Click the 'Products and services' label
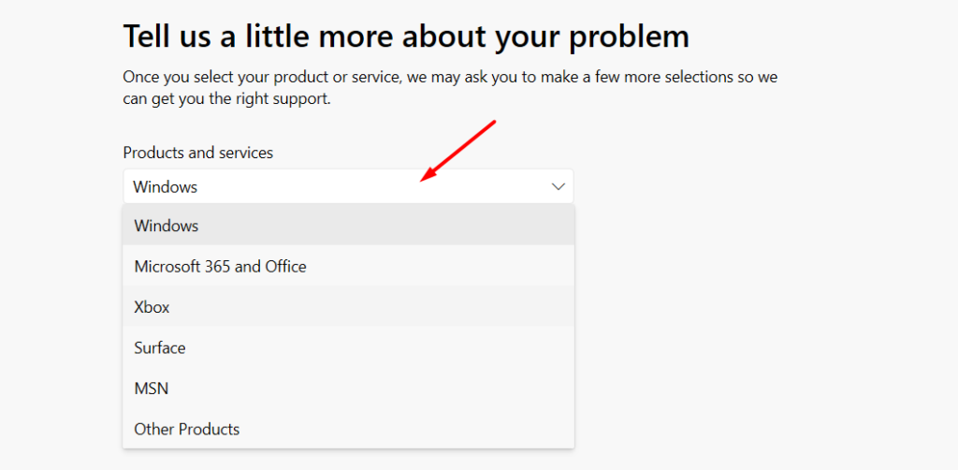958x470 pixels. click(197, 153)
